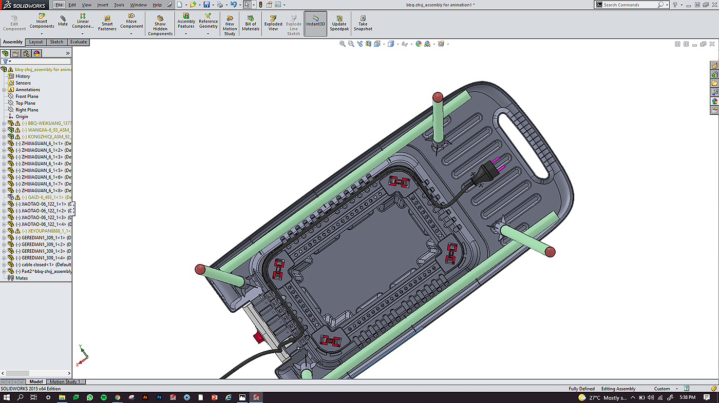This screenshot has height=403, width=719.
Task: Click Take Snapshot icon
Action: (x=363, y=24)
